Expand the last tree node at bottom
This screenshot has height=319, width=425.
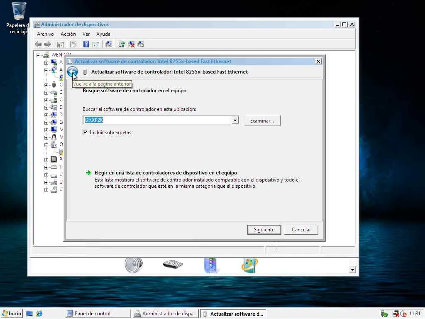[46, 190]
